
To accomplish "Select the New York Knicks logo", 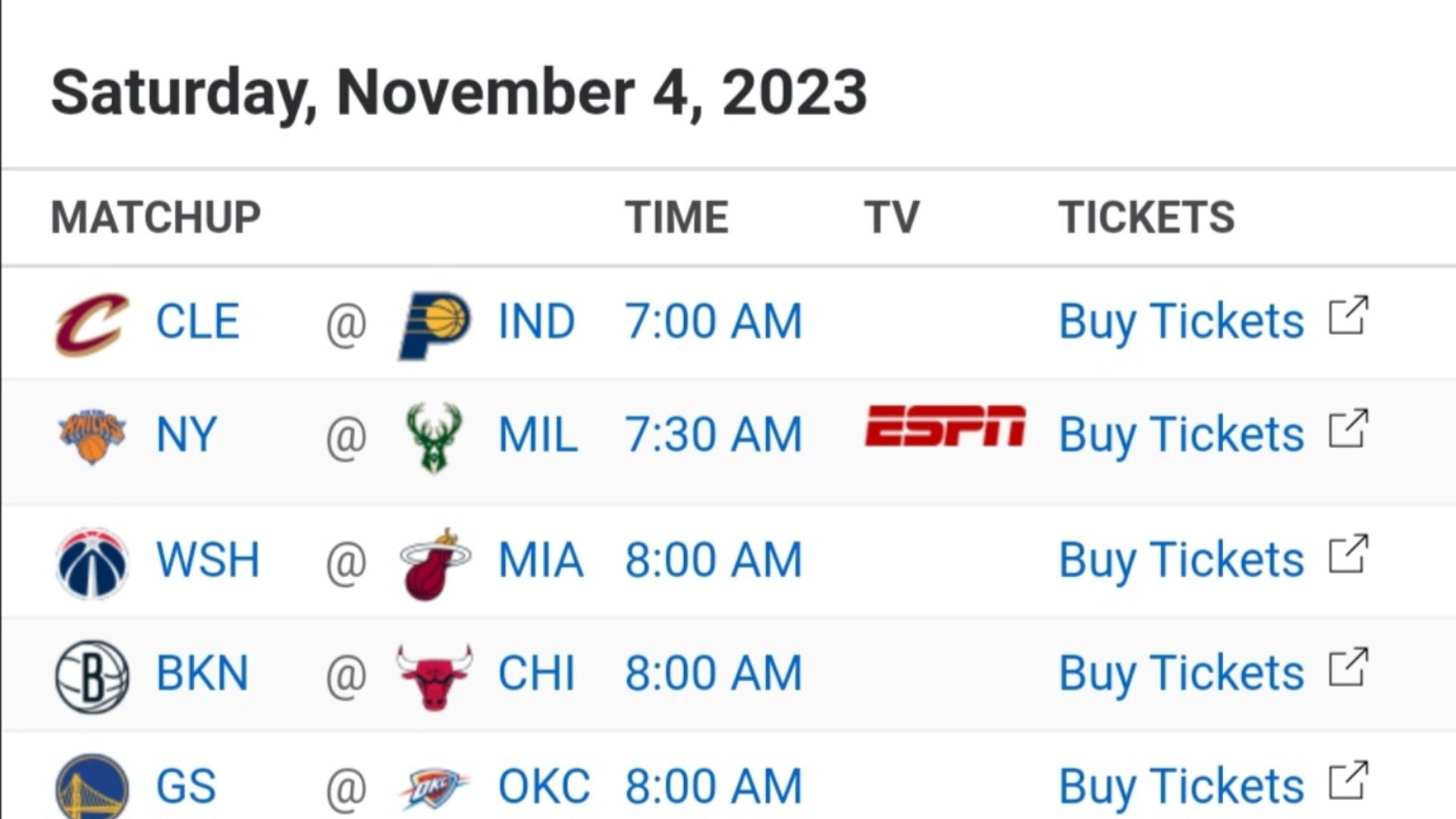I will point(92,437).
